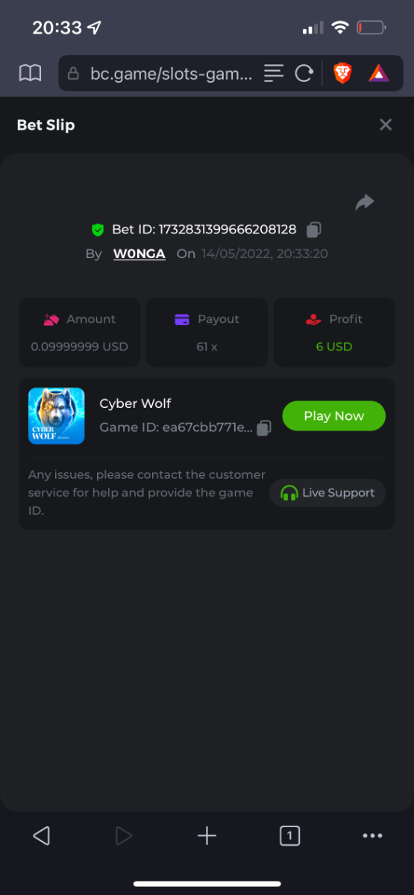Viewport: 414px width, 895px height.
Task: Go back with the browser back arrow
Action: click(42, 836)
